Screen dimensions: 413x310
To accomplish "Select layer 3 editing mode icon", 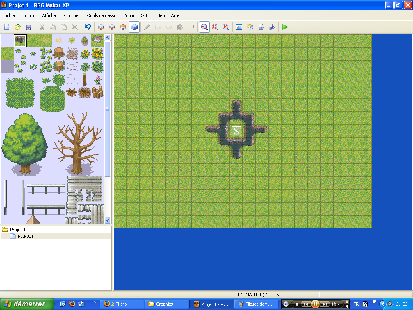I will click(x=123, y=27).
